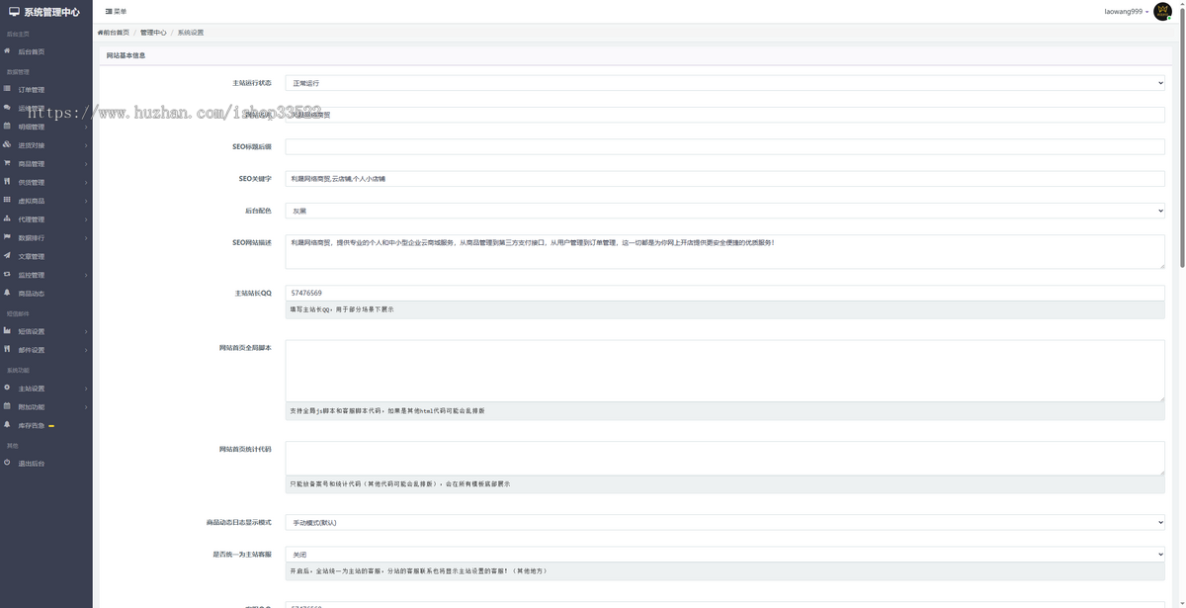Viewport: 1186px width, 608px height.
Task: Click the 系统管理中心 title text
Action: tap(51, 12)
